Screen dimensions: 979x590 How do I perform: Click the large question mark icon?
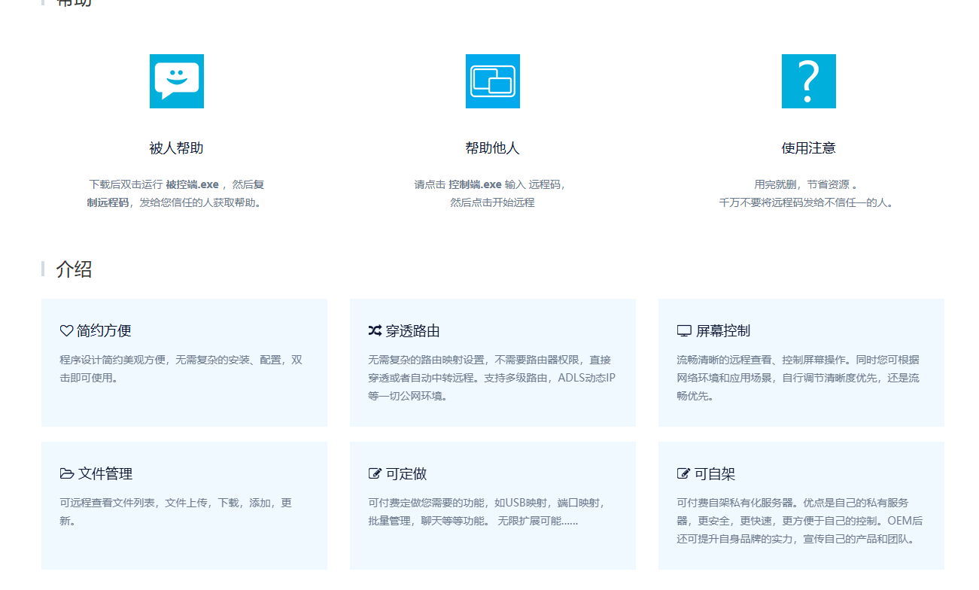[x=808, y=81]
